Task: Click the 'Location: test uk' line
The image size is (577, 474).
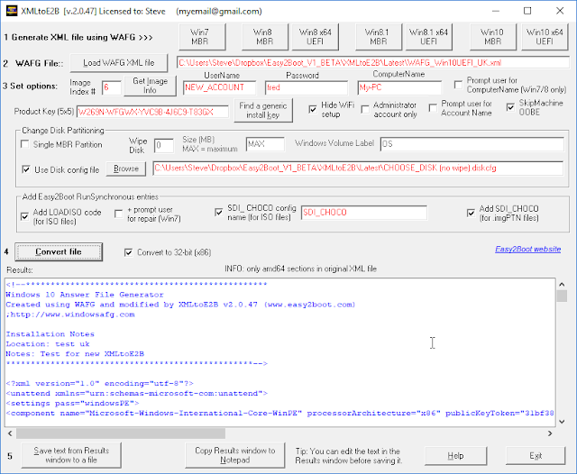Action: coord(48,344)
